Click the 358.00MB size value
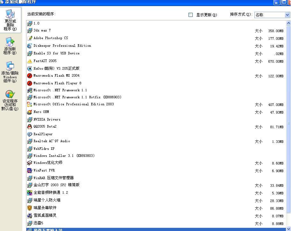 click(276, 31)
